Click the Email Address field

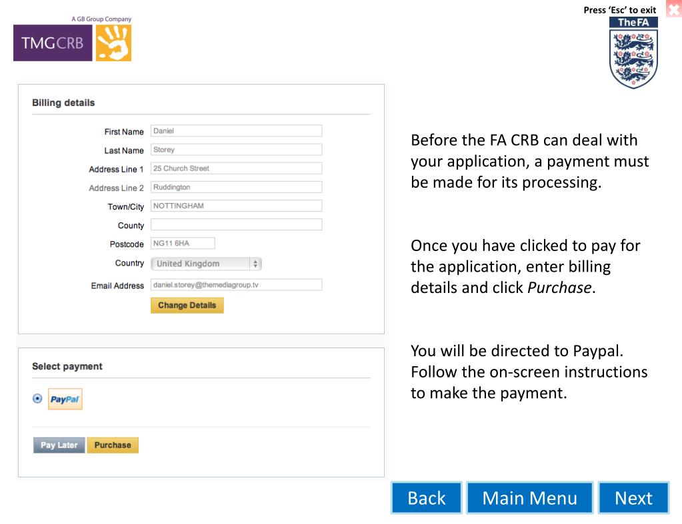(x=236, y=284)
